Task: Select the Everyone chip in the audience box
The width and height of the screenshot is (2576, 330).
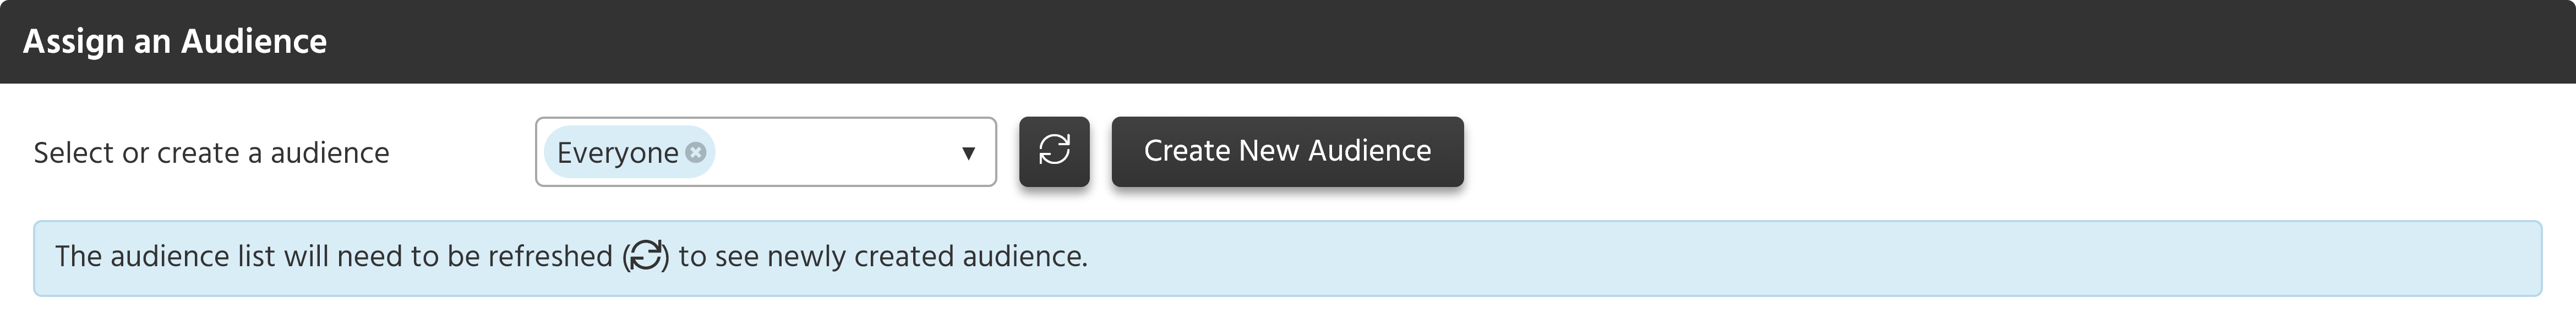Action: pos(629,152)
